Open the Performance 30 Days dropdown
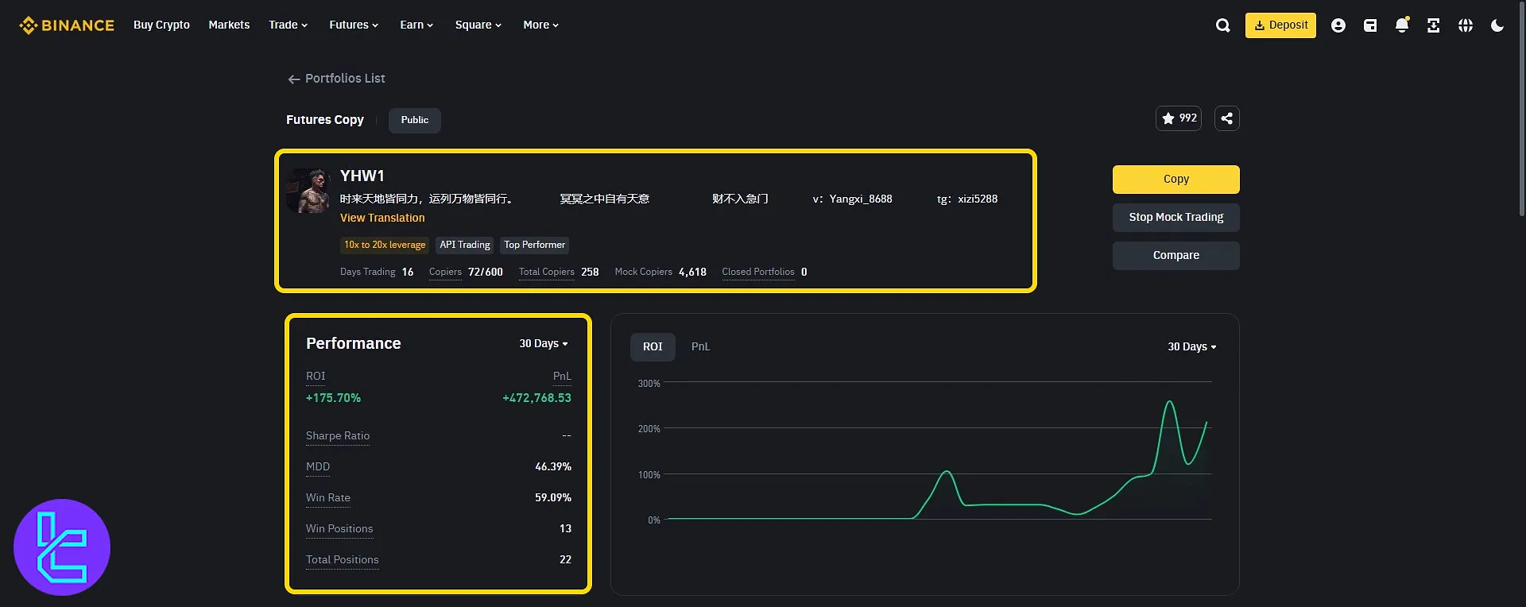The height and width of the screenshot is (607, 1526). tap(544, 344)
